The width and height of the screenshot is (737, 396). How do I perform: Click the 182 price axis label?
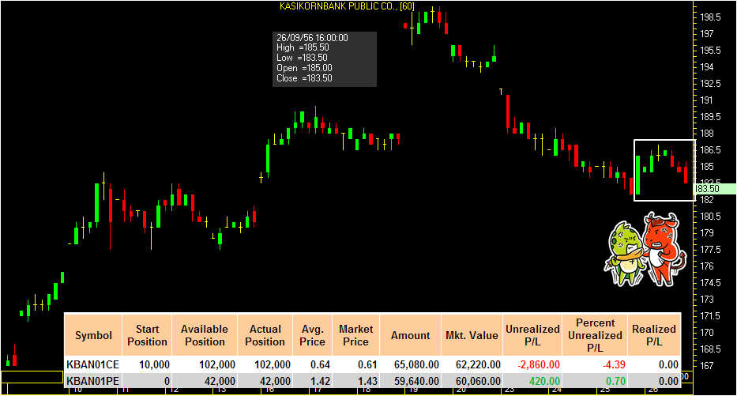point(707,199)
